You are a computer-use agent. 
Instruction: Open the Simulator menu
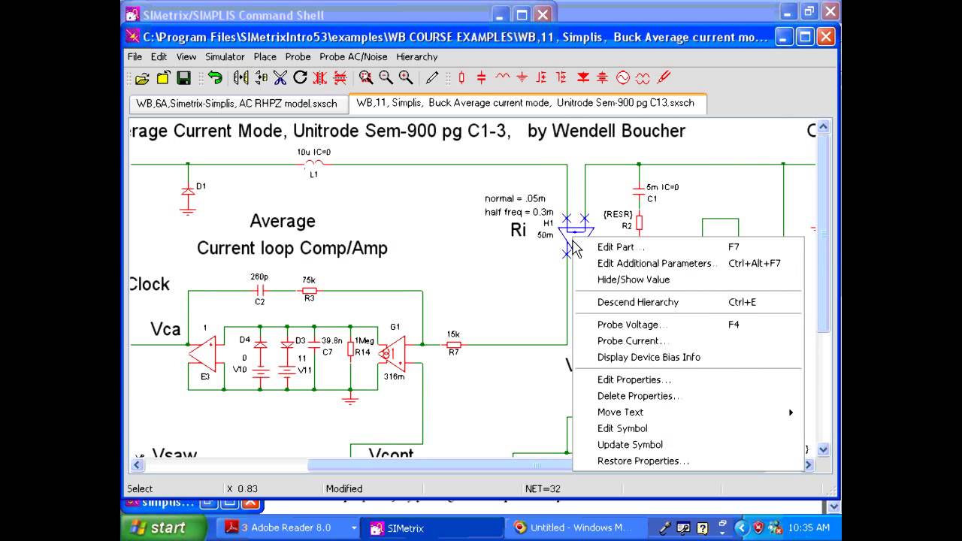click(225, 56)
